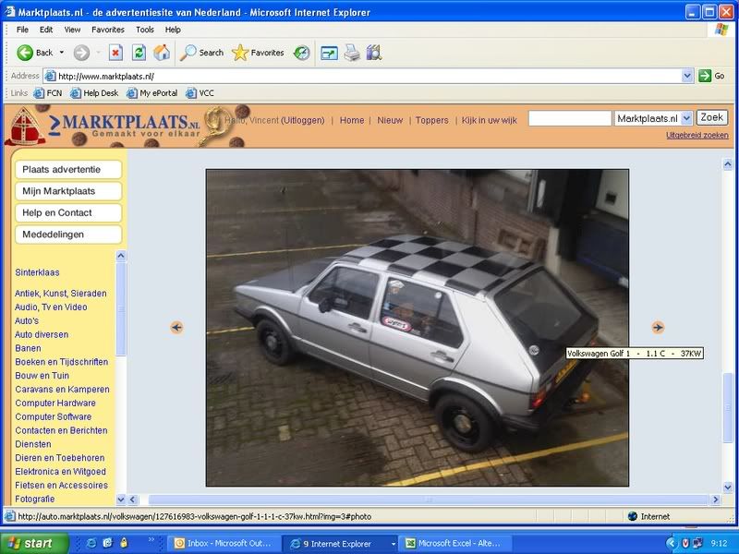Stop page loading with red X icon
Screen dimensions: 739x554
coord(115,53)
